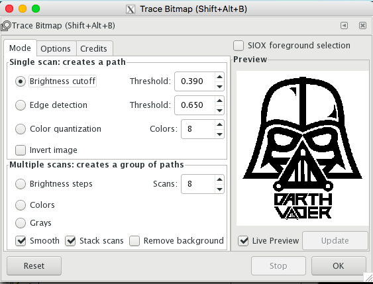373x284 pixels.
Task: Click the Reset button
Action: (x=34, y=265)
